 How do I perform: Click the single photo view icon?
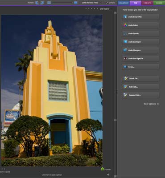76,3
